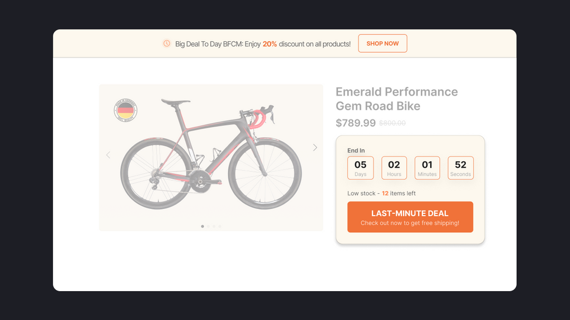Click the crossed-out $800.00 original price
Viewport: 570px width, 320px height.
392,123
